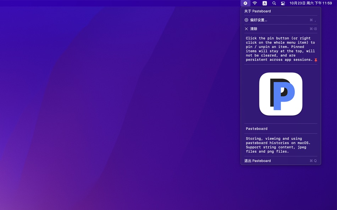Click the Wi-Fi status icon
This screenshot has width=337, height=210.
point(255,3)
